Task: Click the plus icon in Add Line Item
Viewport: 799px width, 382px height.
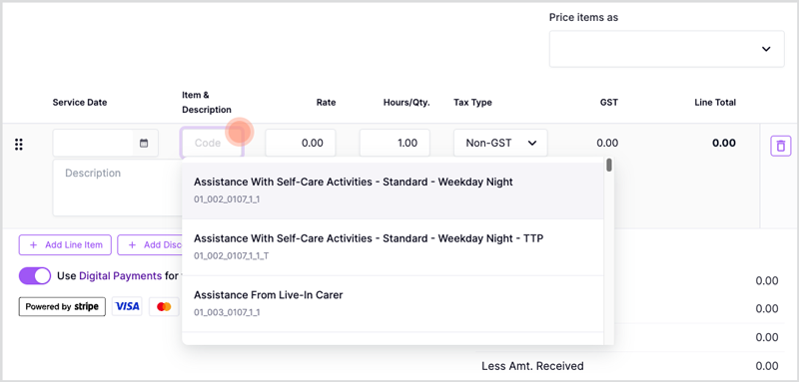Action: 34,245
